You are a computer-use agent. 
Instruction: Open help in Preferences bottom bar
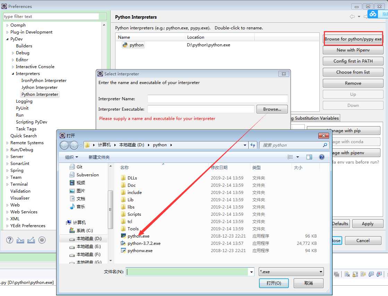click(x=10, y=240)
